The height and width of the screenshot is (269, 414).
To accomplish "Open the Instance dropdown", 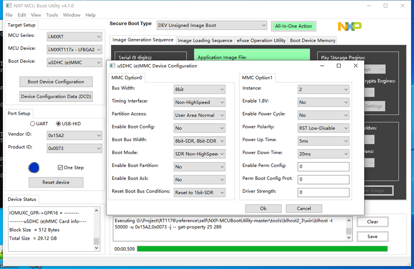I will point(323,89).
